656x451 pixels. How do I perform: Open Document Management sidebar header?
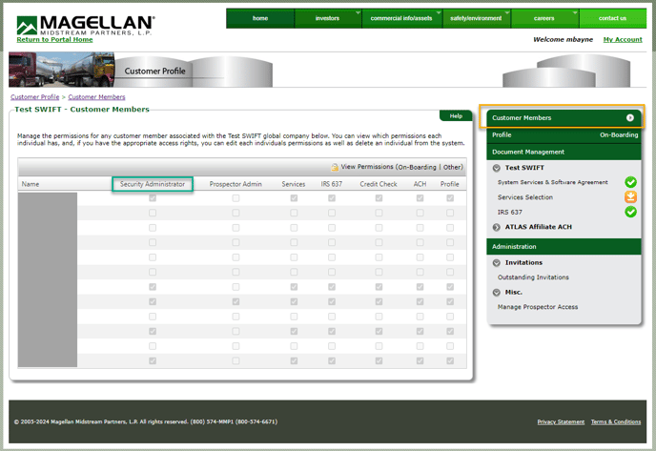point(564,153)
